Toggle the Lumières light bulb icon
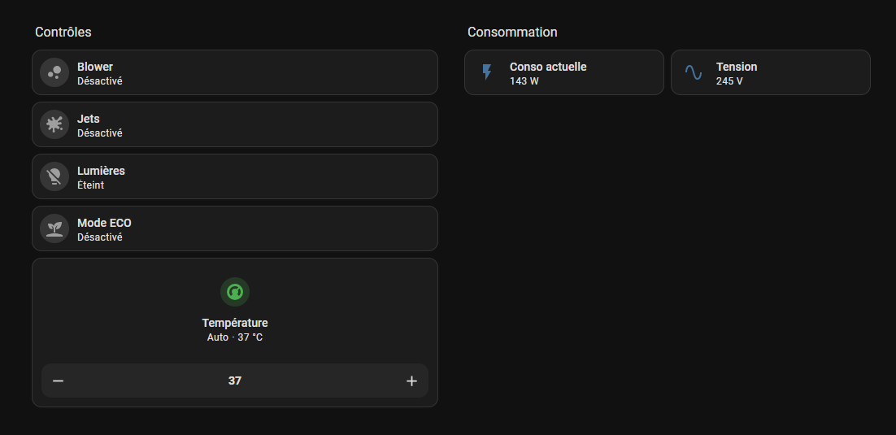Viewport: 896px width, 435px height. point(54,176)
